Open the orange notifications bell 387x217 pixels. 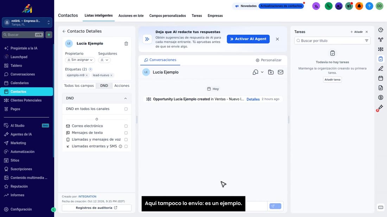[x=359, y=6]
